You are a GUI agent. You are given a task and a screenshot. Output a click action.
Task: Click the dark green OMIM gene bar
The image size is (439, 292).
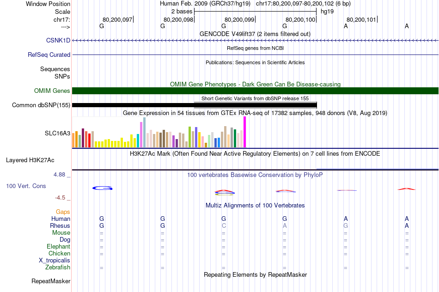coord(256,91)
